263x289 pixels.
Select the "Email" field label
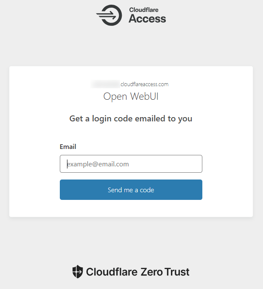click(68, 147)
